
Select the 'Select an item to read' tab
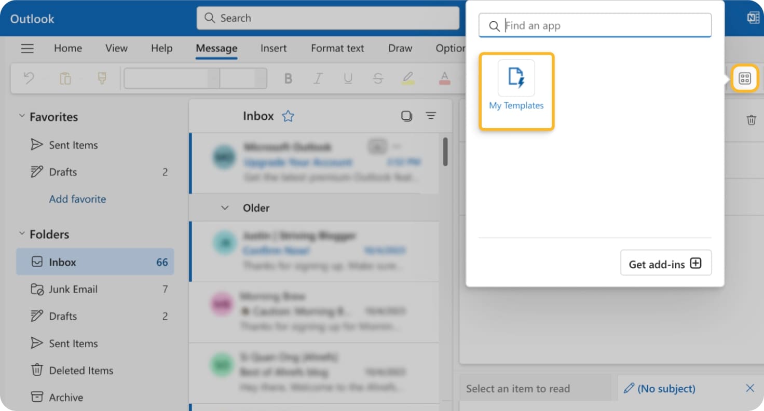(x=535, y=388)
